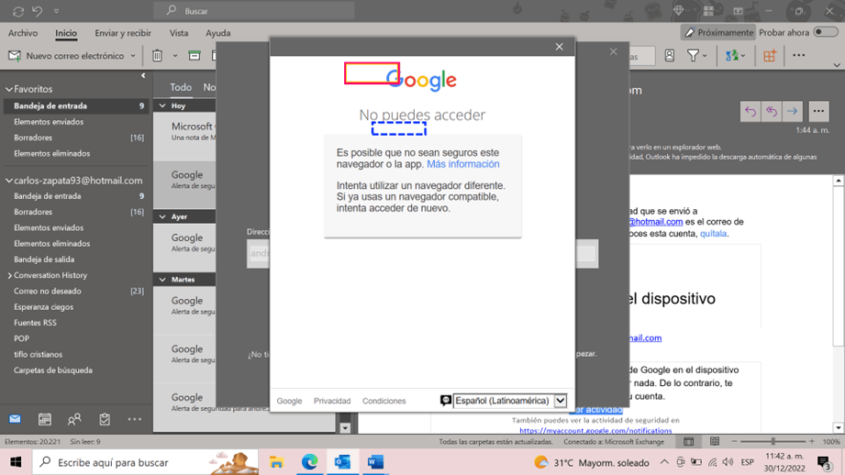Click zoom in plus in status bar

[812, 442]
